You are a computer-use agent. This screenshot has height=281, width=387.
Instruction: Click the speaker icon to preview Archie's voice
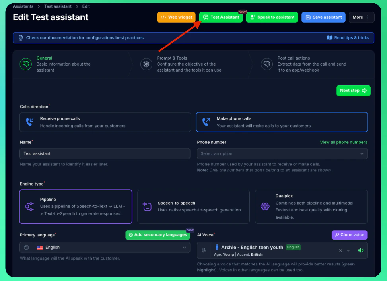(x=361, y=250)
